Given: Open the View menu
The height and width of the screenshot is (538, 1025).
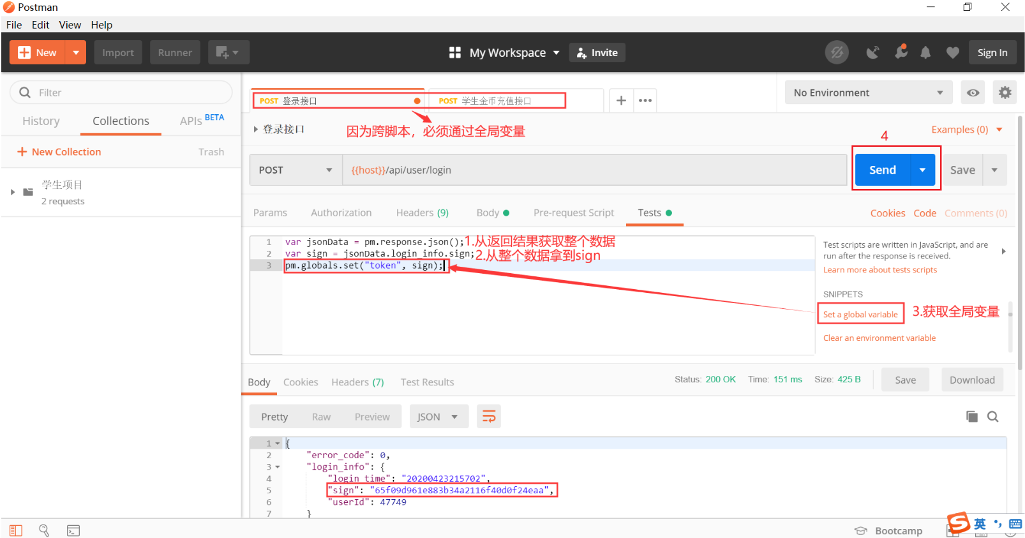Looking at the screenshot, I should 70,25.
